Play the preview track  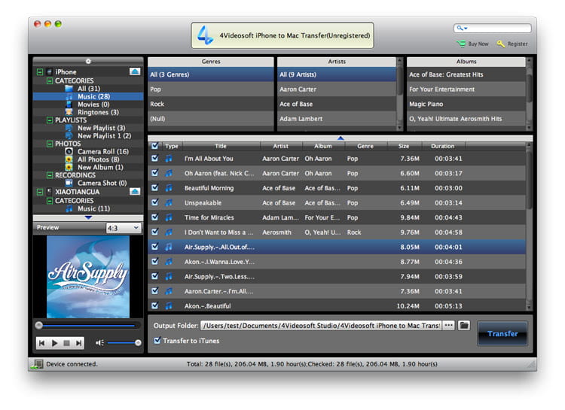click(x=54, y=343)
